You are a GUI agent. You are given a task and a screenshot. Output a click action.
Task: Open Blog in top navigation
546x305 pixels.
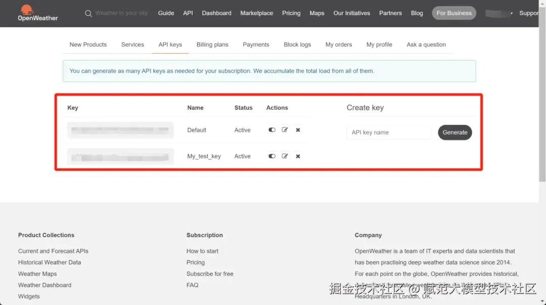417,13
